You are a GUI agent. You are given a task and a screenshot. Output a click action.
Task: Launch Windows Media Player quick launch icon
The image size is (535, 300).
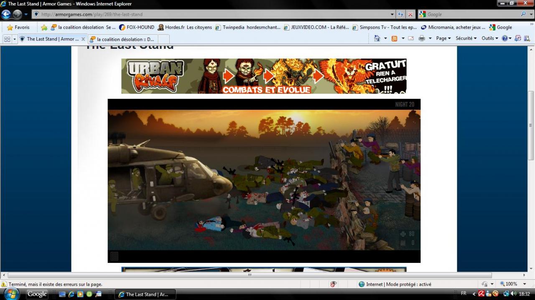click(x=80, y=294)
